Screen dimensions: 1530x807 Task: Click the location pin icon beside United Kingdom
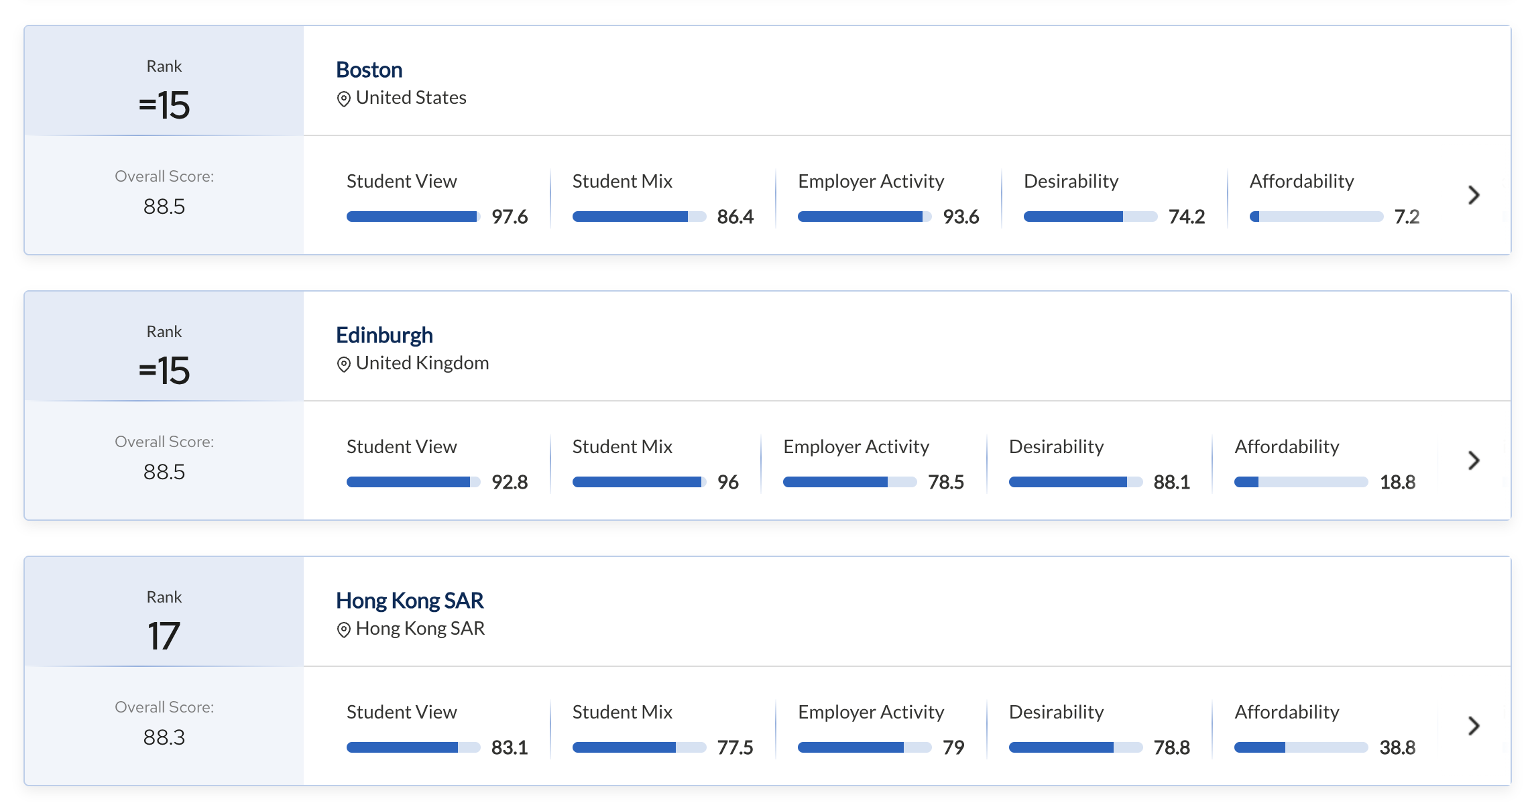[343, 365]
